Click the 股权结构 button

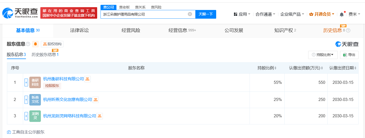[52, 44]
